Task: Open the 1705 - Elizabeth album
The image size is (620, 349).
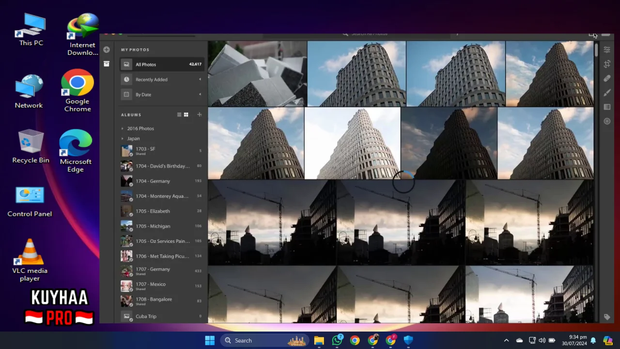Action: click(x=162, y=211)
